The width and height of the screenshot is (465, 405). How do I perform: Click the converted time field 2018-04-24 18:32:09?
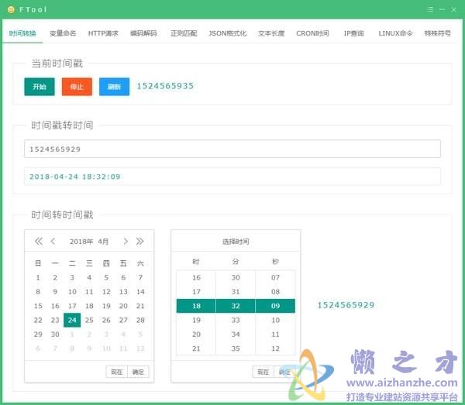[232, 177]
